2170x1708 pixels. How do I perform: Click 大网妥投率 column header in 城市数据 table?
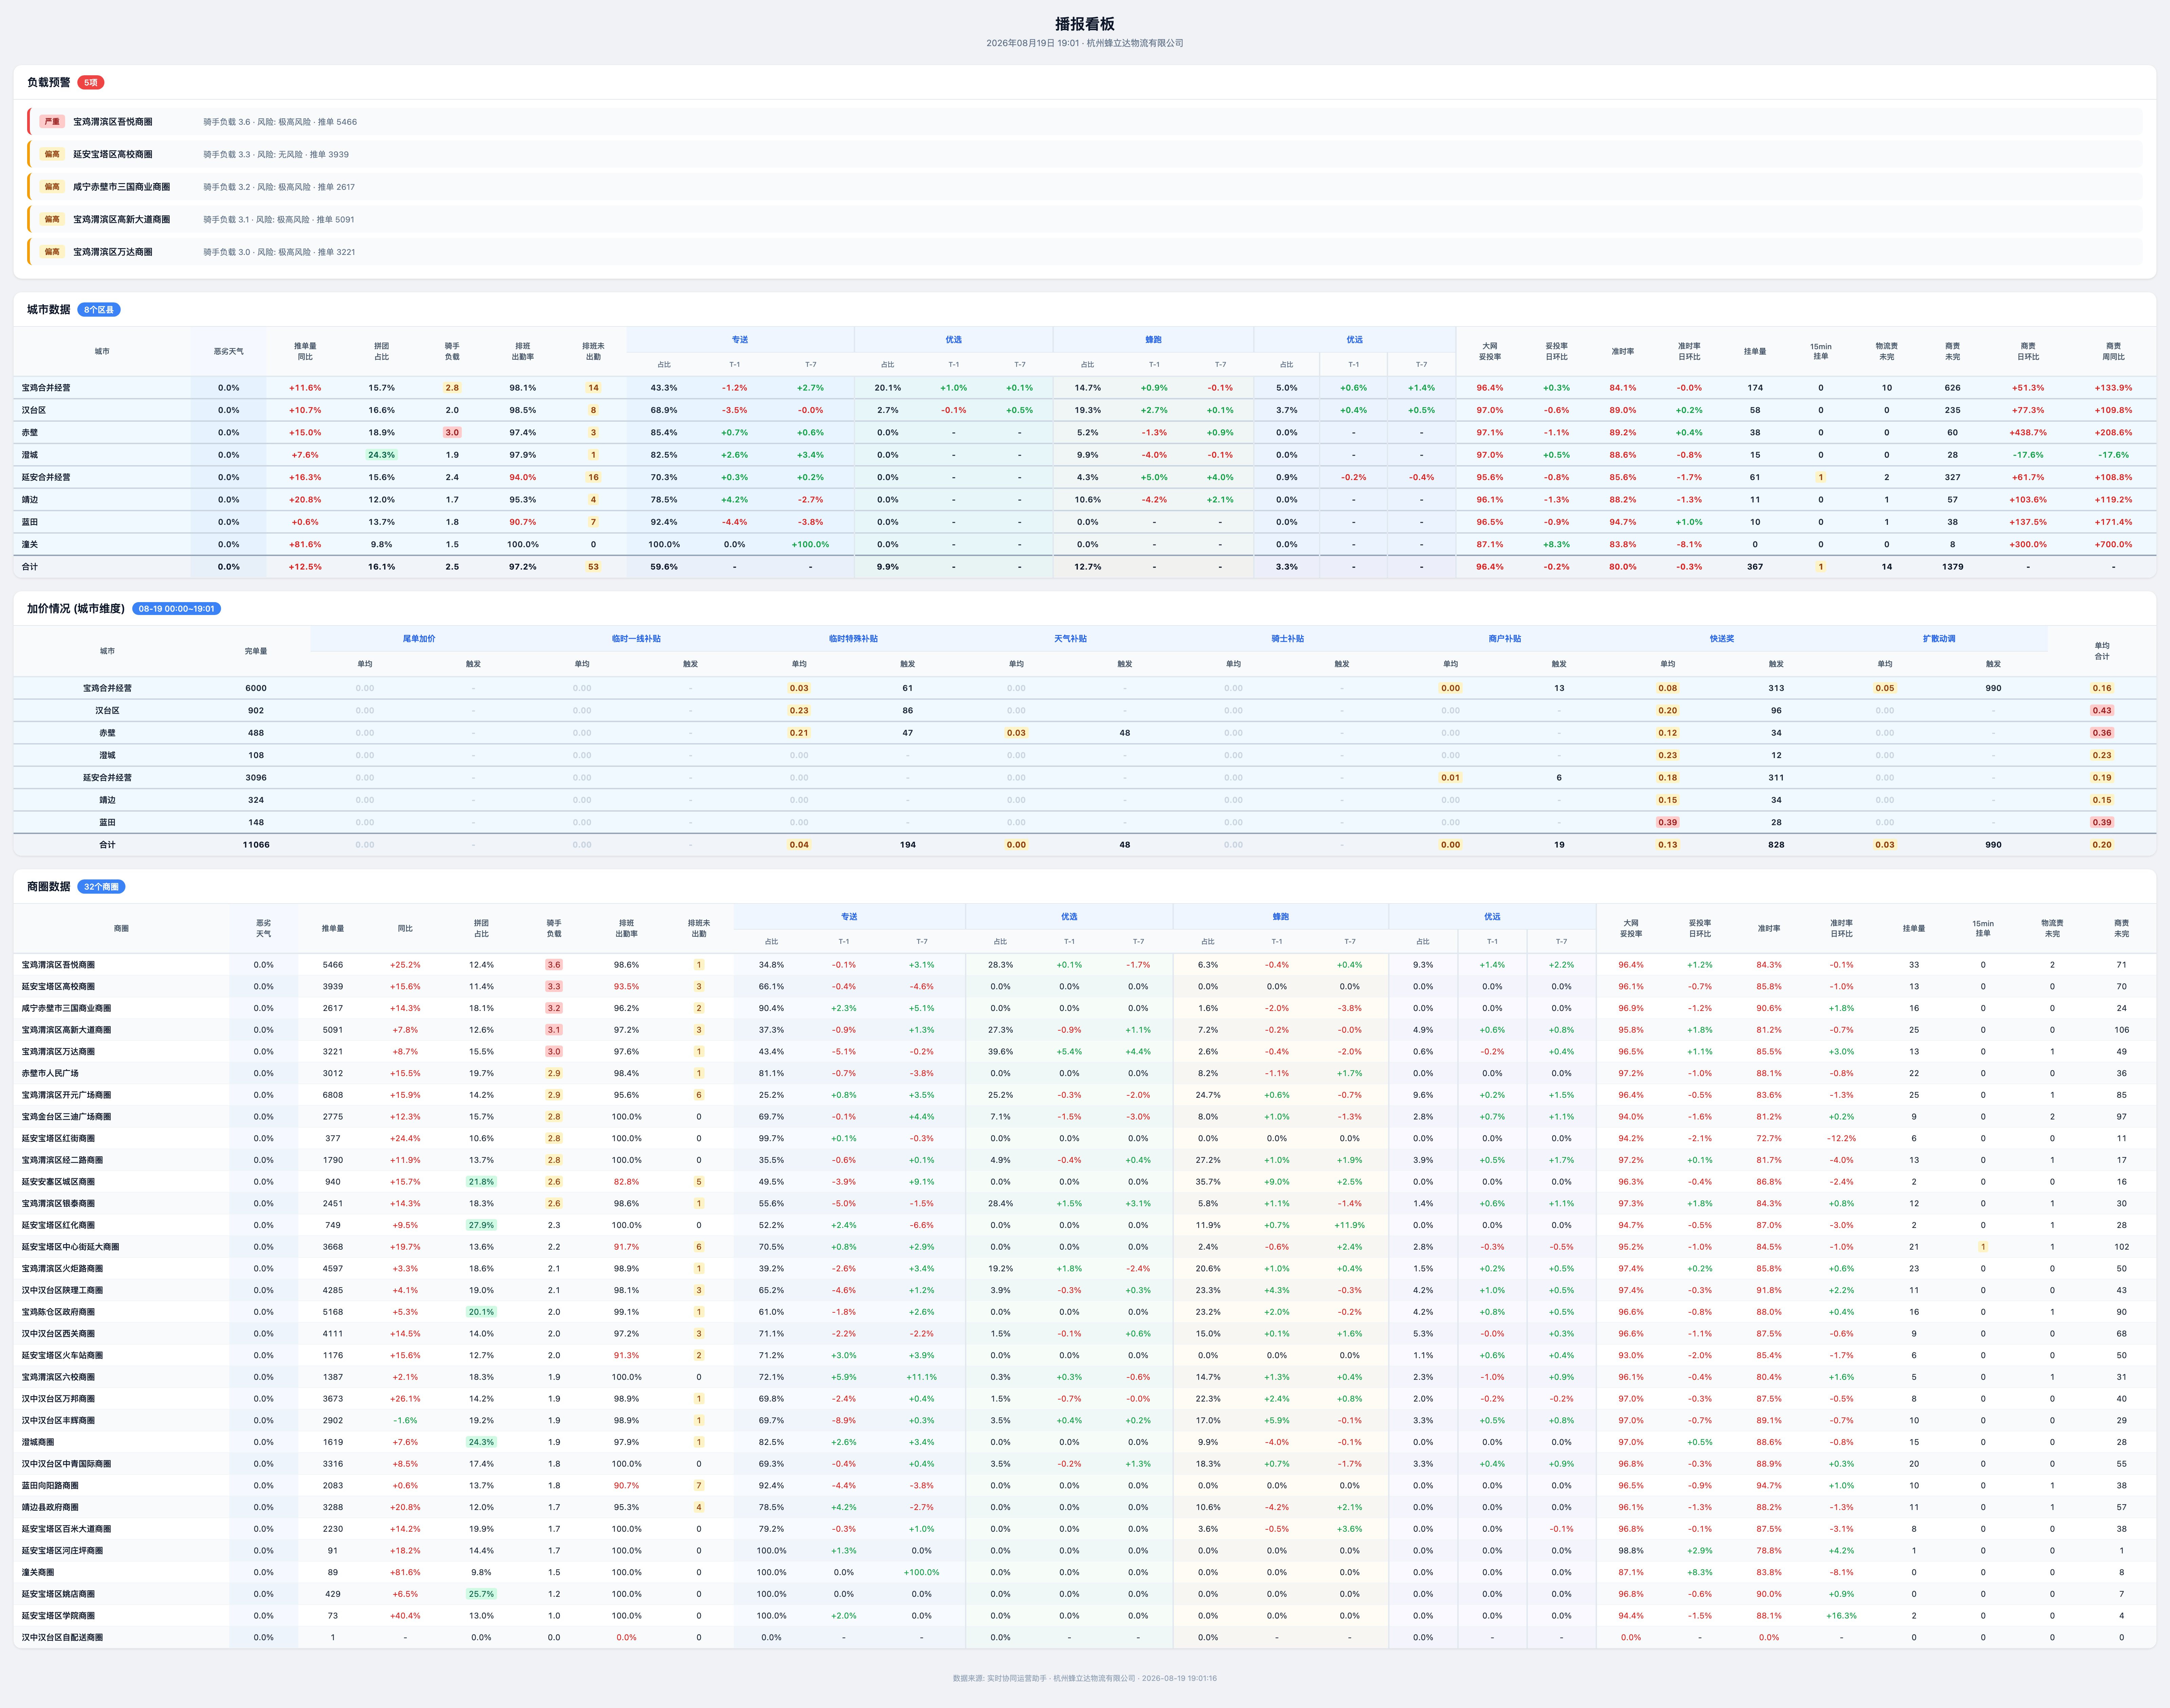coord(1489,352)
